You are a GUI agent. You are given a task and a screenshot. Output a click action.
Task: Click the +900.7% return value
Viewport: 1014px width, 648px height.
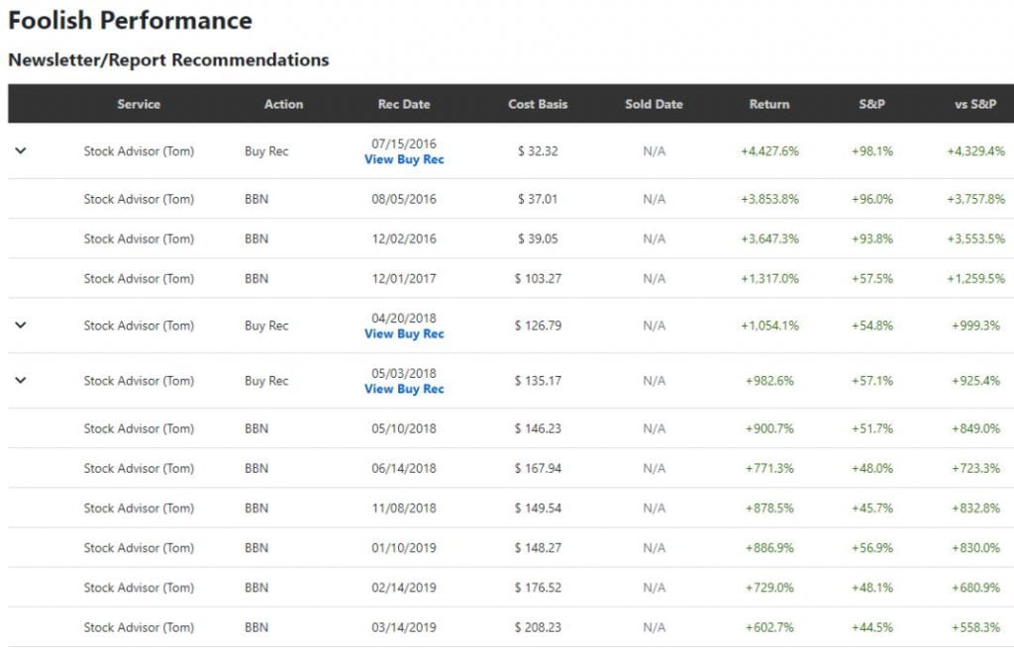pyautogui.click(x=769, y=428)
